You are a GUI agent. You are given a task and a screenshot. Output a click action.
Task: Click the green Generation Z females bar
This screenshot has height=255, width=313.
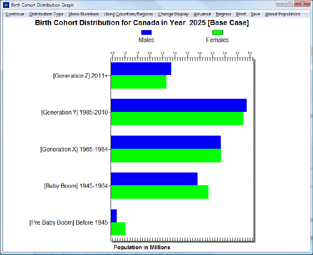click(x=139, y=82)
